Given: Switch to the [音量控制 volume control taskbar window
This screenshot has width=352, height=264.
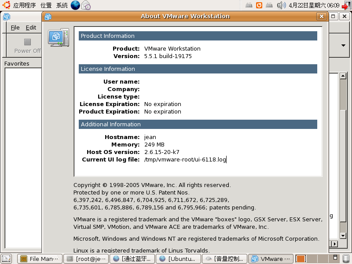Looking at the screenshot, I should 225,259.
